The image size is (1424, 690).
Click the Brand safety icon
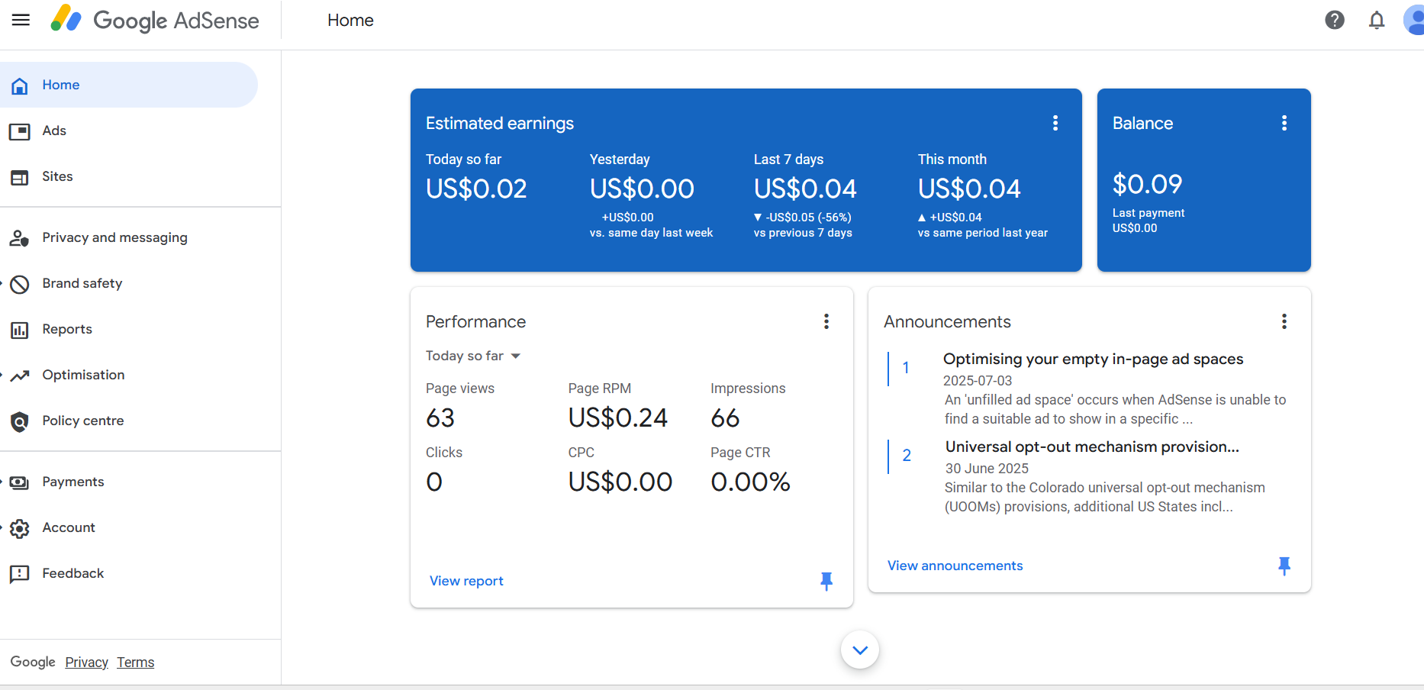pyautogui.click(x=20, y=284)
